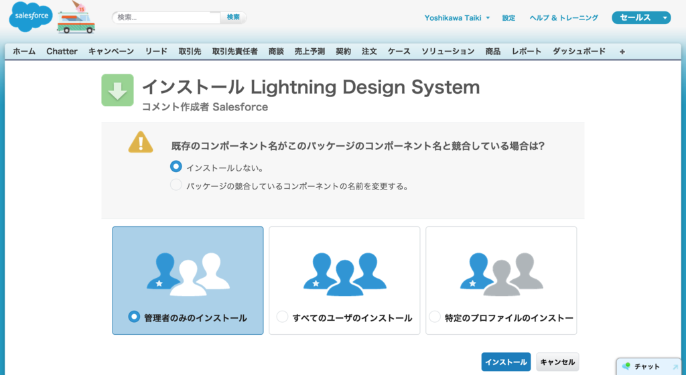
Task: Open the plus all-tabs icon
Action: (622, 52)
